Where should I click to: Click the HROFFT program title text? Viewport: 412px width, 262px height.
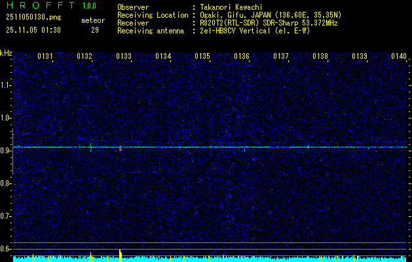tap(41, 5)
